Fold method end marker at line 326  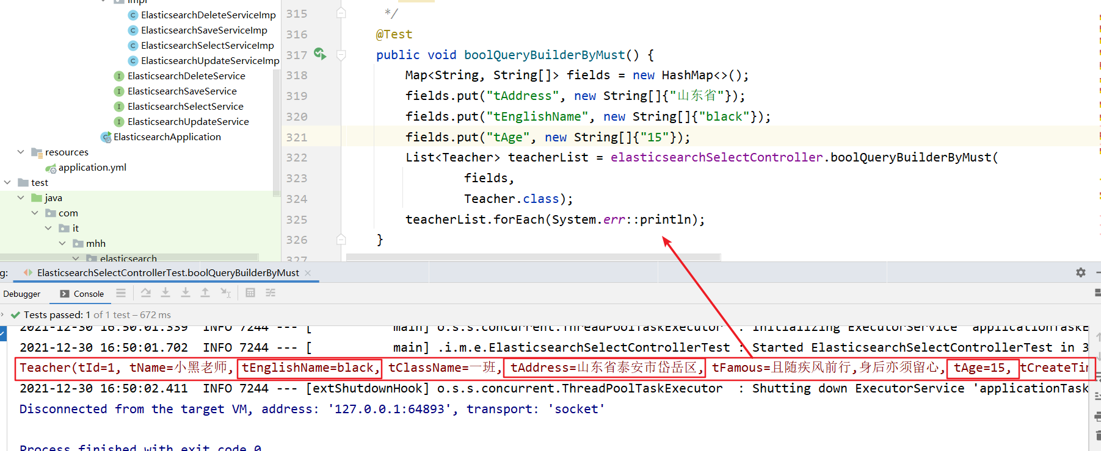tap(341, 240)
